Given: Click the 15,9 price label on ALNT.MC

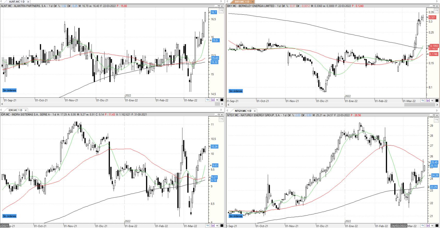Looking at the screenshot, I should tap(215, 40).
